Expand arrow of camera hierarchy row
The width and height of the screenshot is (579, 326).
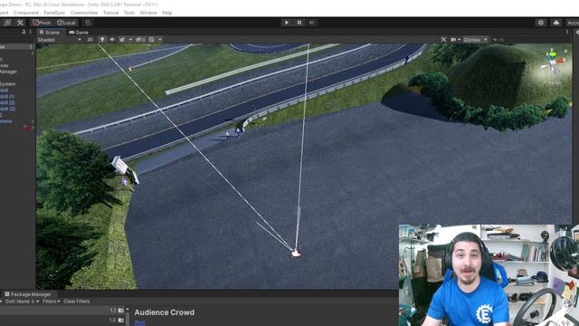click(33, 121)
